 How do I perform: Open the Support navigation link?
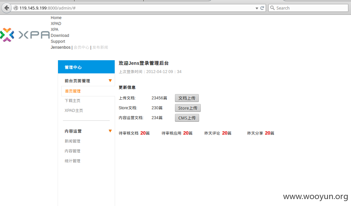58,41
